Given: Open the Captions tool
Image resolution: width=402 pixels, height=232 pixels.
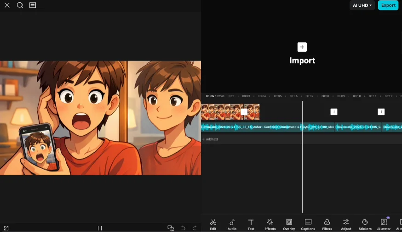Looking at the screenshot, I should click(x=308, y=224).
